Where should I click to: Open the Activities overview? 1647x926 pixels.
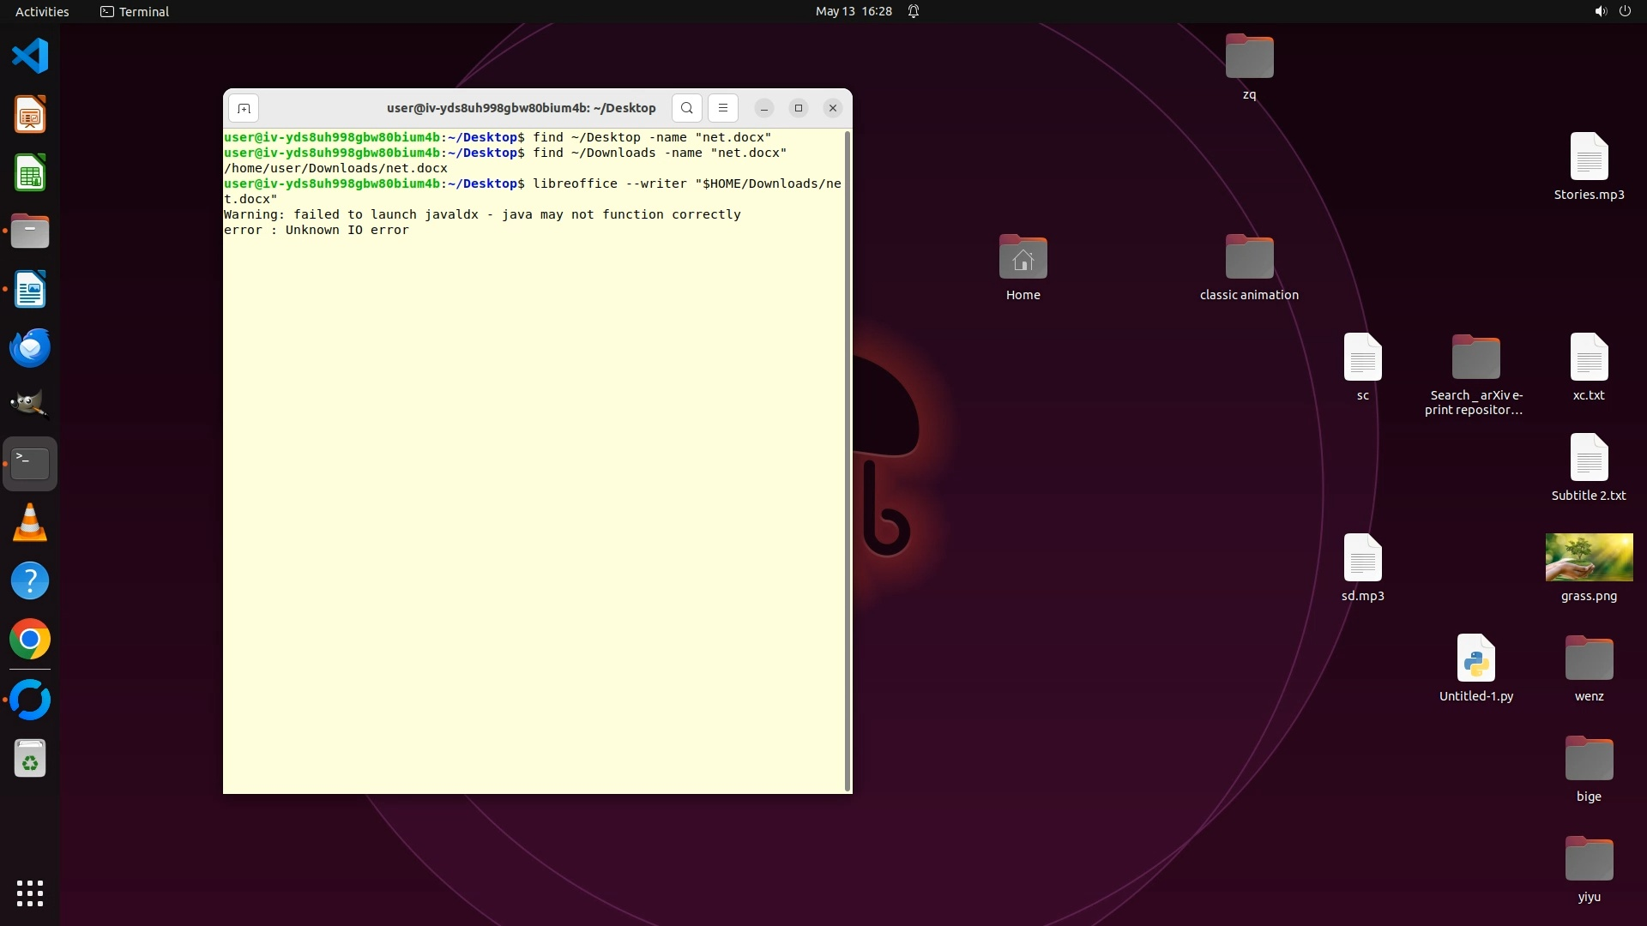[42, 11]
